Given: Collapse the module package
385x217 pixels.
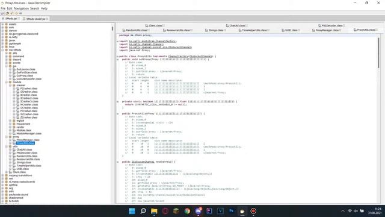Looking at the screenshot, I should (x=7, y=82).
